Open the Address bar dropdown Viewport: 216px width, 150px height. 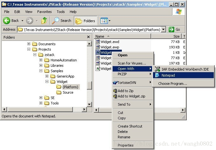164,29
